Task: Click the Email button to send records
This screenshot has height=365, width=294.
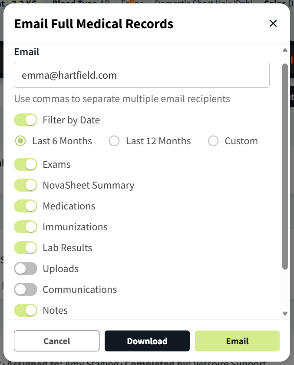Action: coord(237,341)
